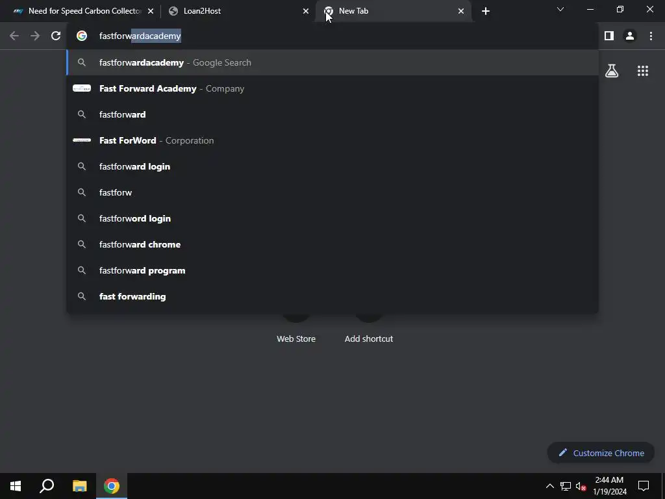Open the Search Labs flask icon
The width and height of the screenshot is (665, 499).
[x=612, y=71]
